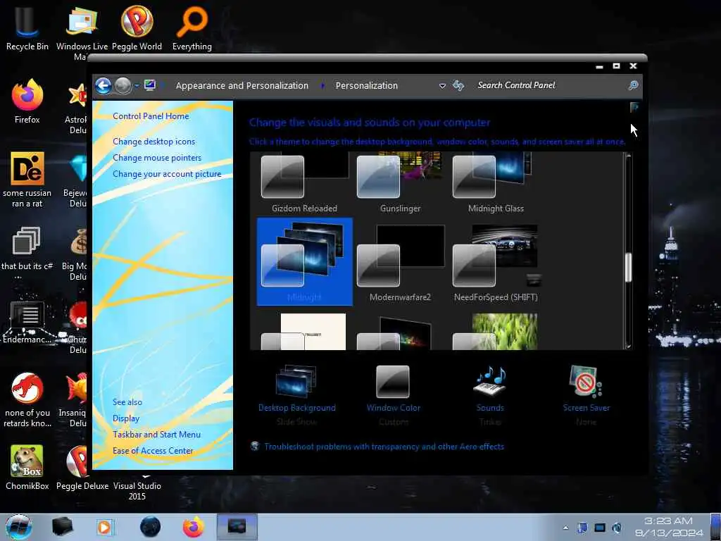The image size is (721, 541).
Task: Click the search magnifier icon
Action: (x=633, y=85)
